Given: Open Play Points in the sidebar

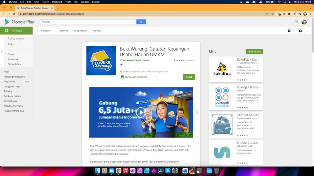Looking at the screenshot, I should click(x=10, y=81).
